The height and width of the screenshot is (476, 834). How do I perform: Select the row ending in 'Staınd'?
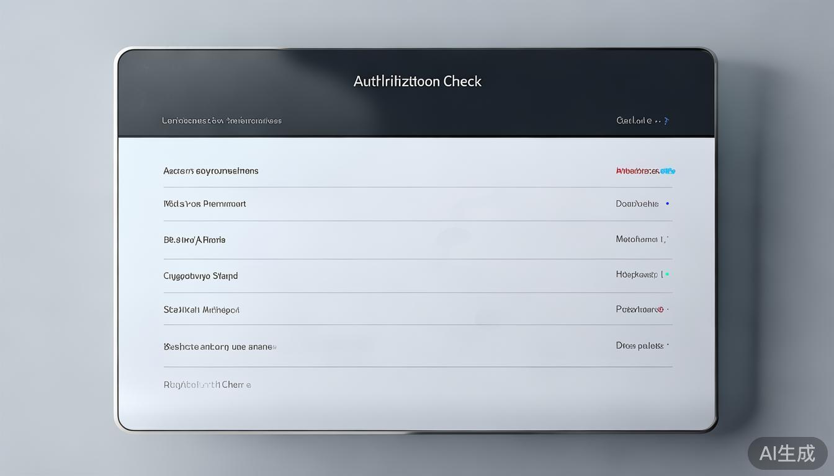tap(200, 276)
